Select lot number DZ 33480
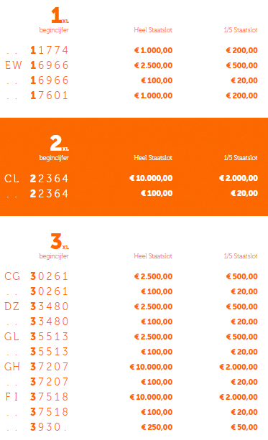Image resolution: width=268 pixels, height=440 pixels. coord(37,306)
